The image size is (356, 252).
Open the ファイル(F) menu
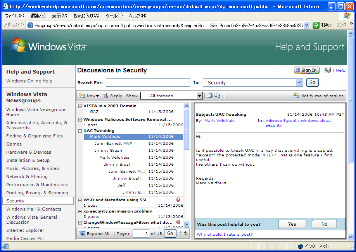click(x=14, y=16)
